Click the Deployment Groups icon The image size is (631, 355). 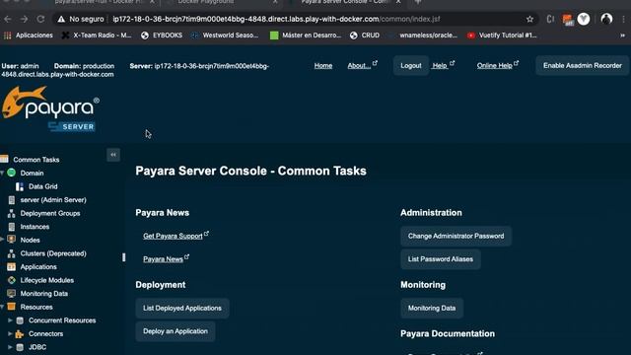(11, 213)
